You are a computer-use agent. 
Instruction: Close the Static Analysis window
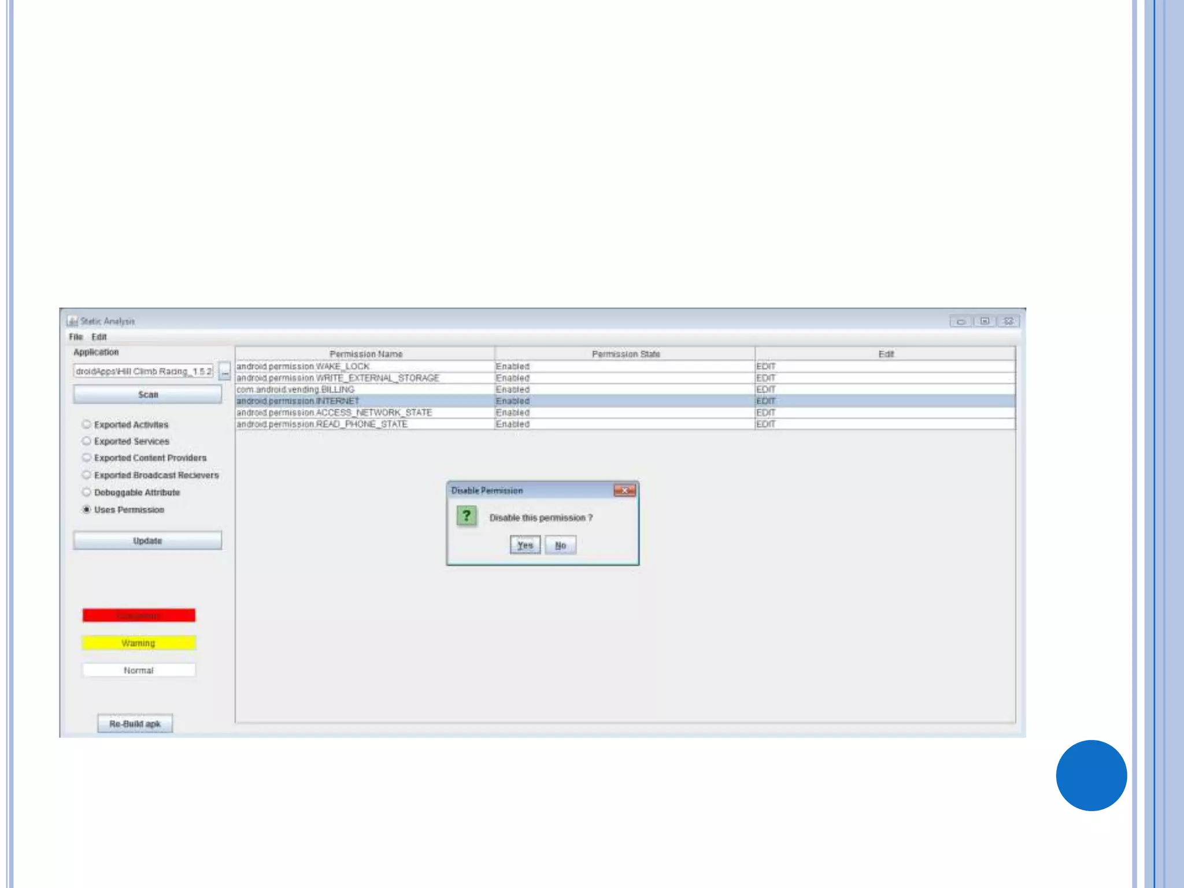(x=1009, y=321)
